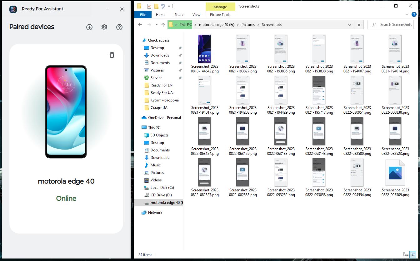Select This PC in navigation pane
The image size is (420, 261).
pos(151,128)
